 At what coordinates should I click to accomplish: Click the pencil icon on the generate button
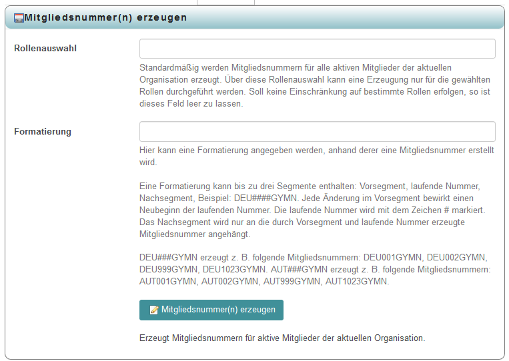154,310
